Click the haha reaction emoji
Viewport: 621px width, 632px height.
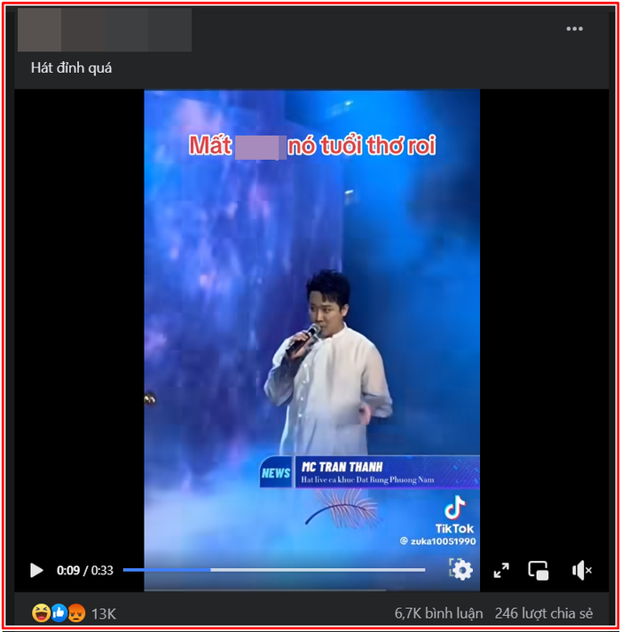41,613
